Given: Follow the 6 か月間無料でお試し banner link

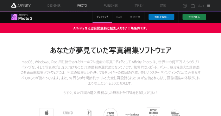Looking at the screenshot, I should [103, 28].
